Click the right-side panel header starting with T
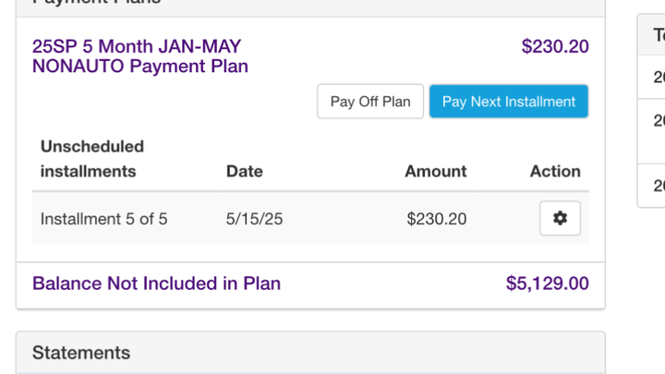This screenshot has height=374, width=665. [x=652, y=35]
